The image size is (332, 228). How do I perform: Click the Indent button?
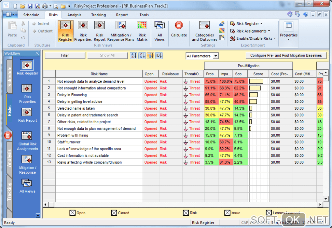pyautogui.click(x=41, y=24)
